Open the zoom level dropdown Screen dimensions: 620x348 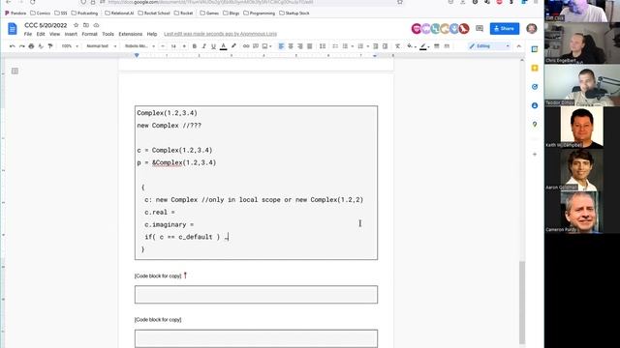click(x=70, y=46)
